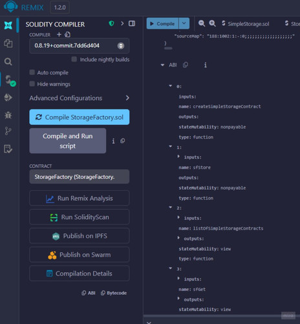The height and width of the screenshot is (324, 300).
Task: Enable Include nightly builds checkbox
Action: pos(74,59)
